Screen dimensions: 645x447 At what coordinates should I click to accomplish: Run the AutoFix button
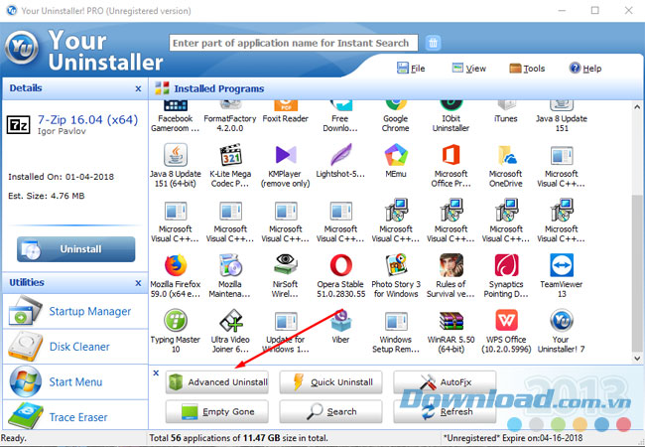[x=445, y=382]
